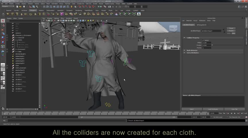Click the qlColliderShape name field
Image resolution: width=248 pixels, height=138 pixels.
[x=211, y=31]
